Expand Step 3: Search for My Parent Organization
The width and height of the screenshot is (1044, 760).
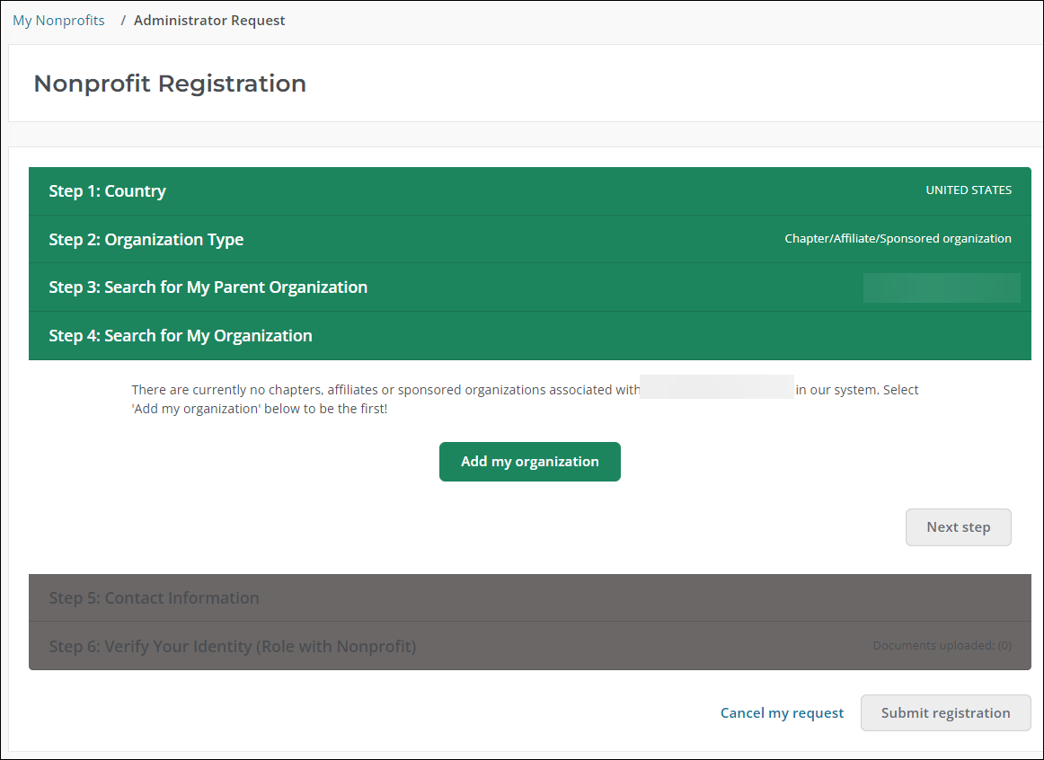click(208, 287)
